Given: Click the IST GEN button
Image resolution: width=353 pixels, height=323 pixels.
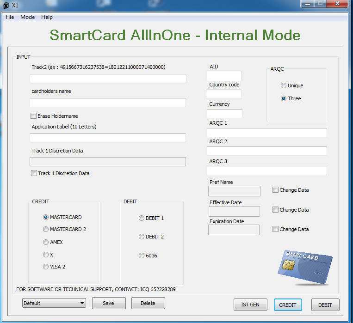Looking at the screenshot, I should [250, 305].
